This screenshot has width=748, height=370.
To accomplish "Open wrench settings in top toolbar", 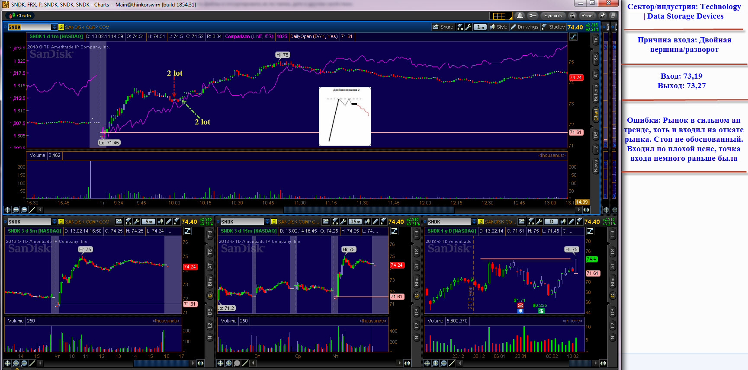I will [533, 16].
